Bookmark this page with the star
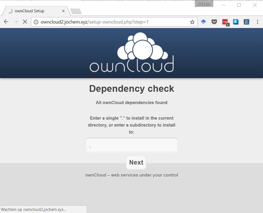 click(x=192, y=22)
